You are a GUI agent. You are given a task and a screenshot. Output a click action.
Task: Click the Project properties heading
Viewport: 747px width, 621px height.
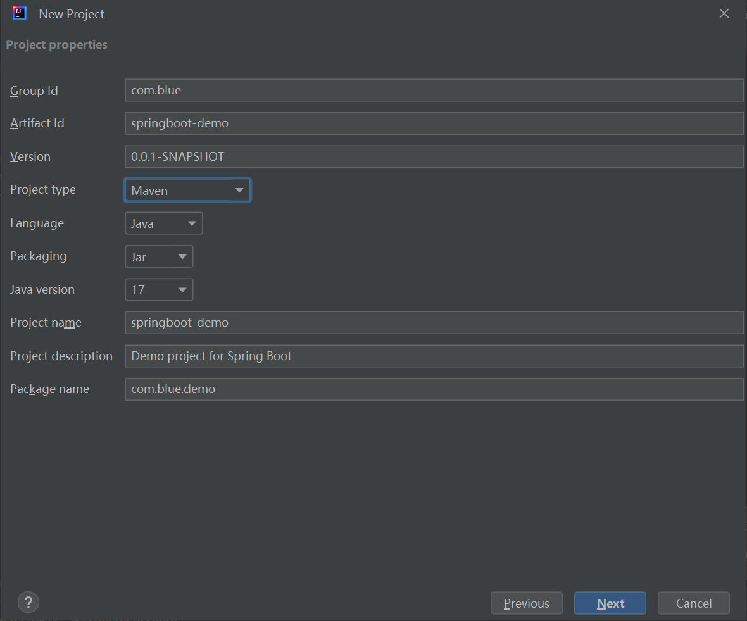click(x=57, y=45)
